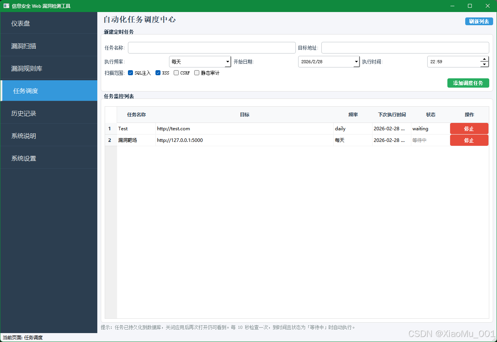Click the 刷新列表 button
Viewport: 497px width, 342px height.
(479, 21)
